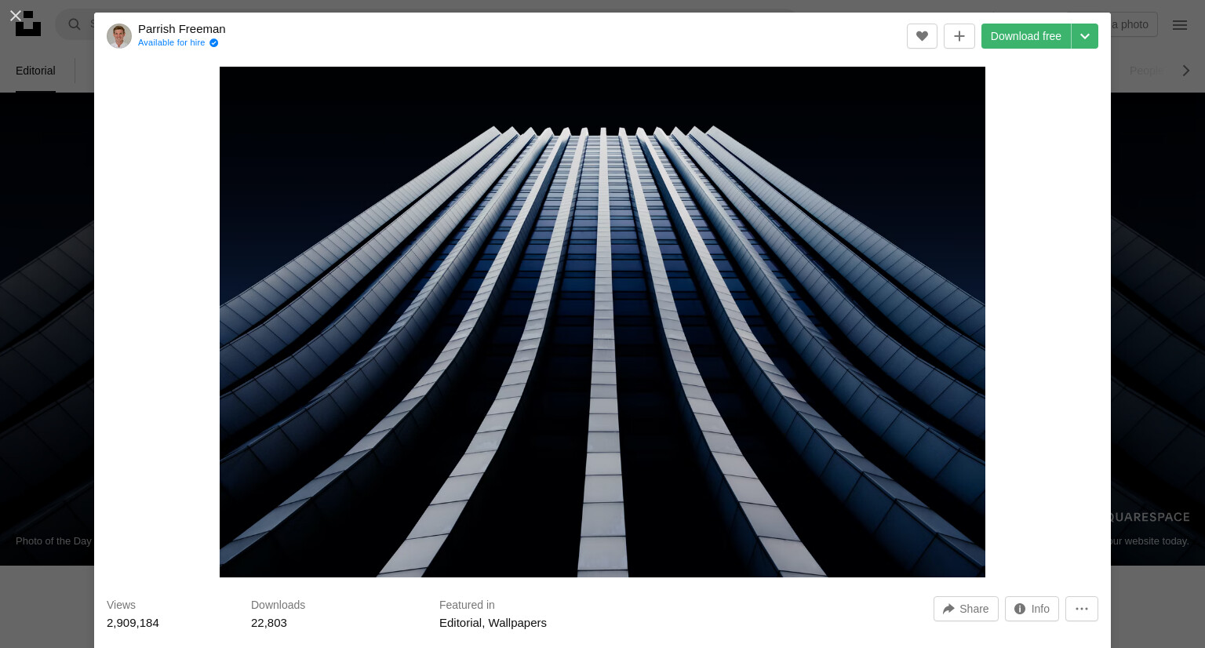Select the Editorial tab

tap(35, 71)
